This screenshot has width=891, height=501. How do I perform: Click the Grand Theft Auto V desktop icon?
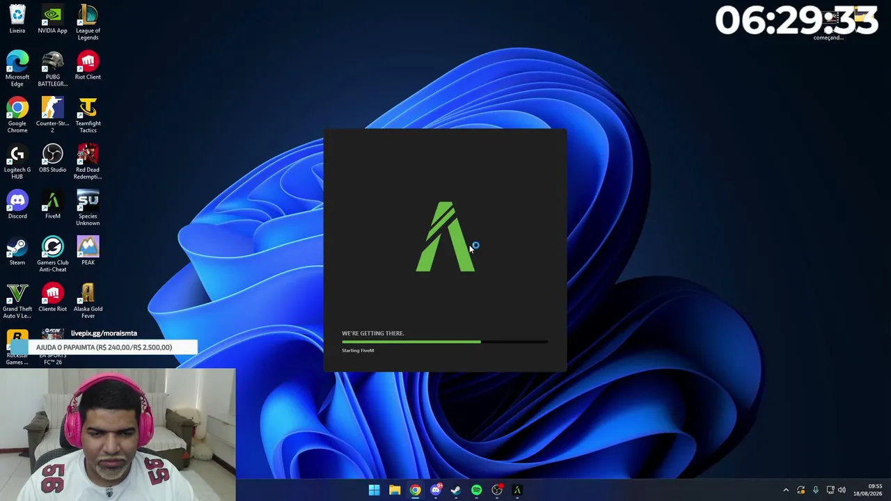pyautogui.click(x=17, y=301)
